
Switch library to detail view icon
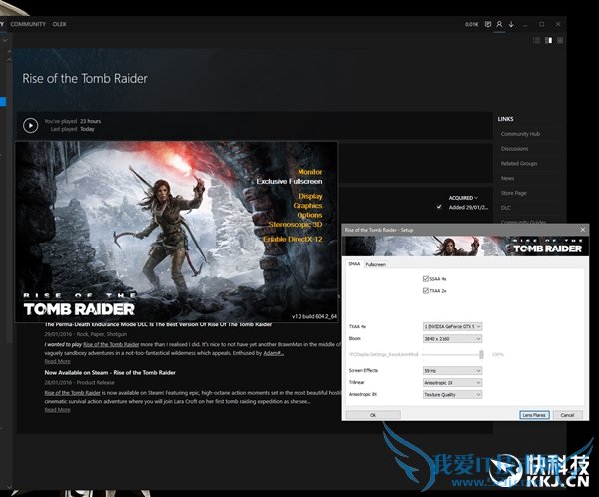coord(548,40)
